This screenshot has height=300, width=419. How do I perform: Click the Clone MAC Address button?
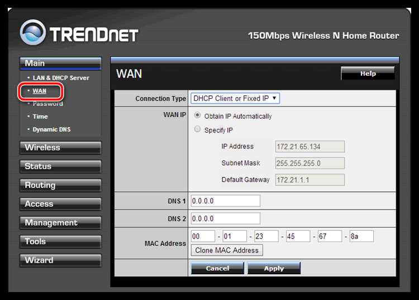pyautogui.click(x=227, y=250)
